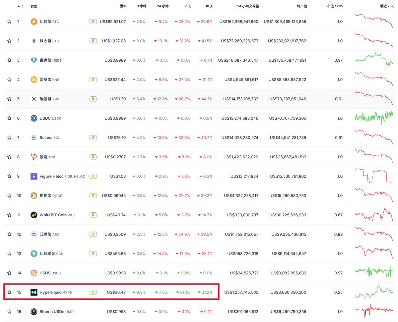The image size is (398, 322).
Task: Sort by 1 小時 change column
Action: tap(142, 6)
